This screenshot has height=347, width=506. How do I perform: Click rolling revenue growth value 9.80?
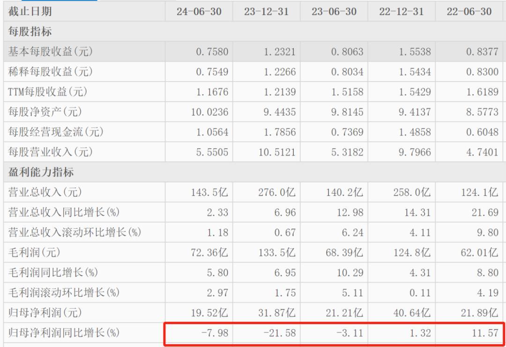click(x=488, y=232)
